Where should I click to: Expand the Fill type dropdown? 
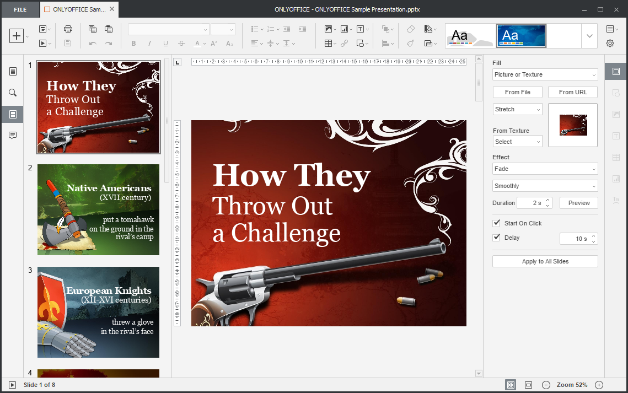pyautogui.click(x=545, y=74)
